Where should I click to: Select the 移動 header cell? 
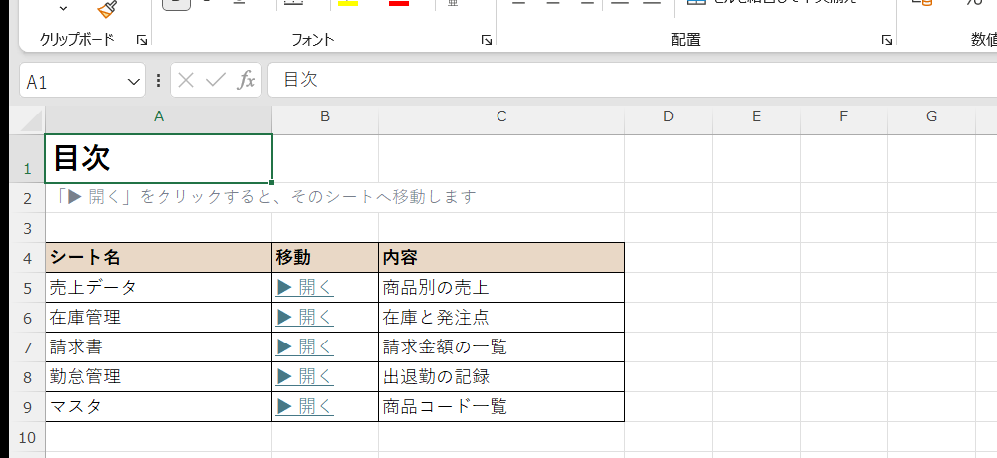click(x=325, y=257)
